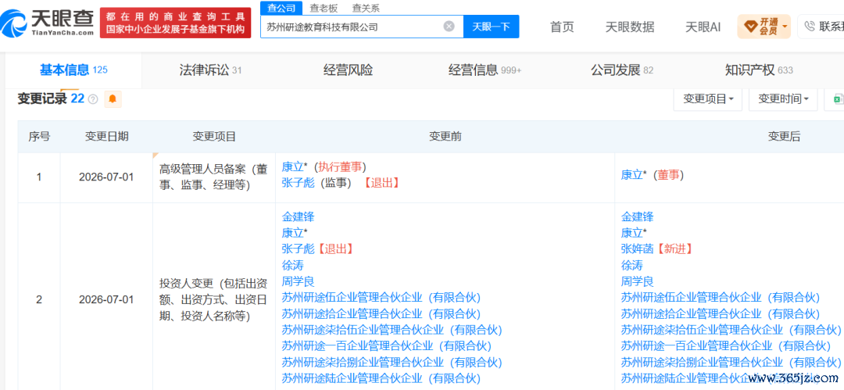Click the bell alert icon beside 变更记录
The height and width of the screenshot is (390, 844).
click(113, 99)
